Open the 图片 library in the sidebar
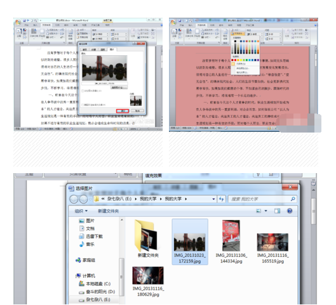336x305 pixels. (x=86, y=221)
